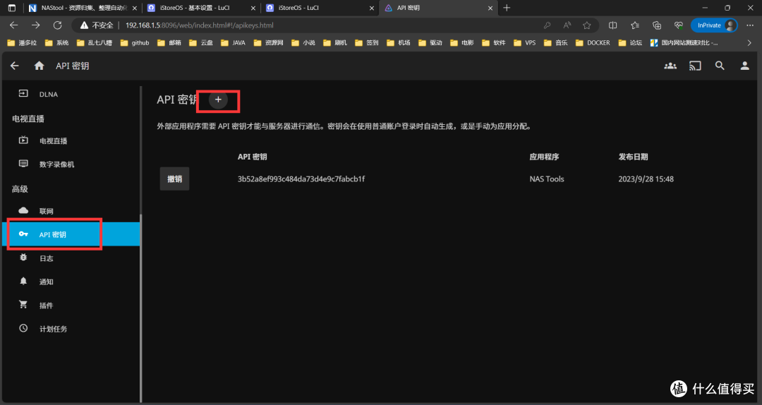Image resolution: width=762 pixels, height=405 pixels.
Task: Click date cell 2023/9/28 15:48
Action: [x=646, y=179]
